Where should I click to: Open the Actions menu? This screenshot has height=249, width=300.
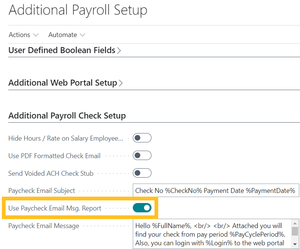(19, 35)
